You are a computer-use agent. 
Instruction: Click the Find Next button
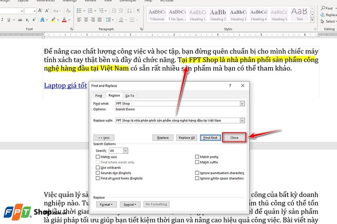[210, 137]
